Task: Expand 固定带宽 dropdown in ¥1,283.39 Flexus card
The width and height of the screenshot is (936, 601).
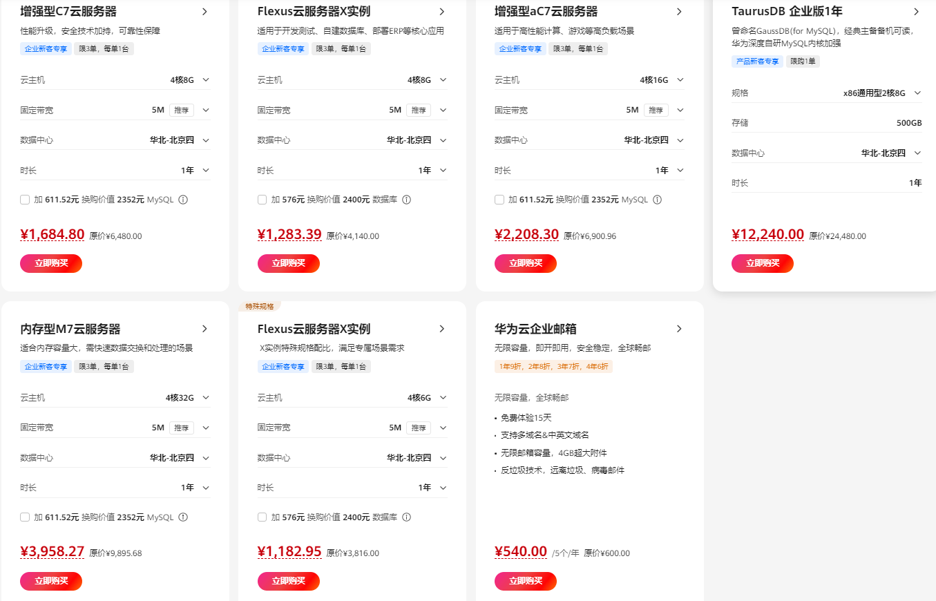Action: pos(443,110)
